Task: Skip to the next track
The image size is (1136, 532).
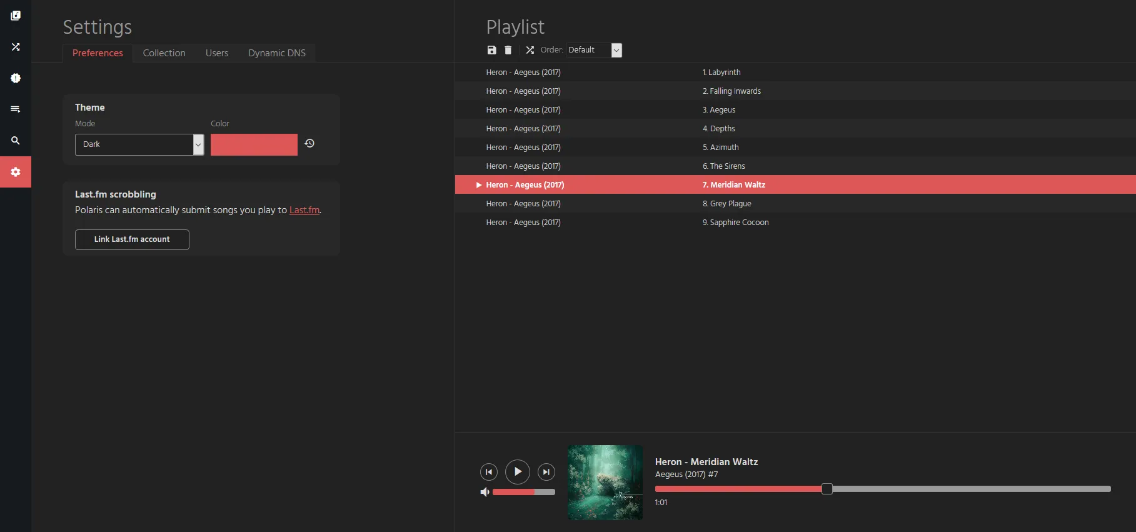Action: click(x=546, y=472)
